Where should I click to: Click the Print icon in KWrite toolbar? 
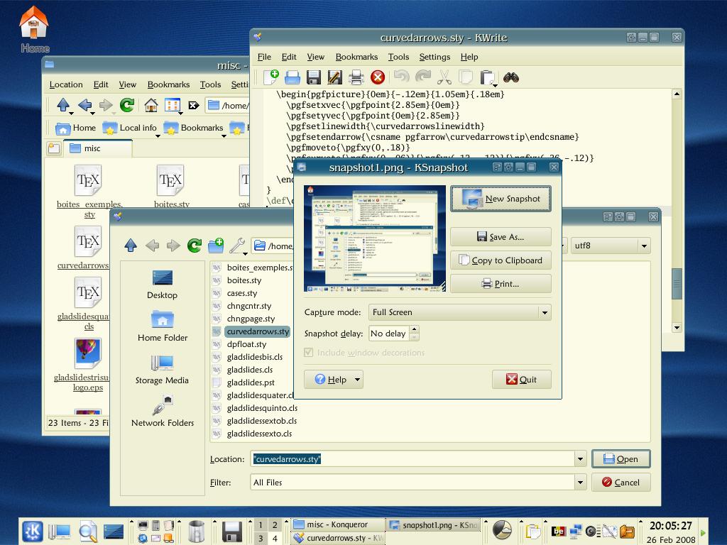356,77
